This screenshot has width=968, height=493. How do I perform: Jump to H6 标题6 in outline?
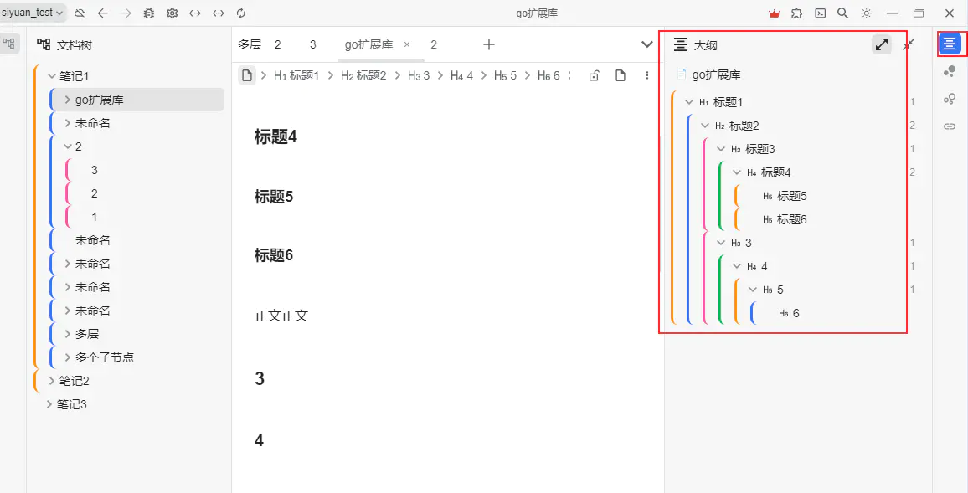point(785,219)
